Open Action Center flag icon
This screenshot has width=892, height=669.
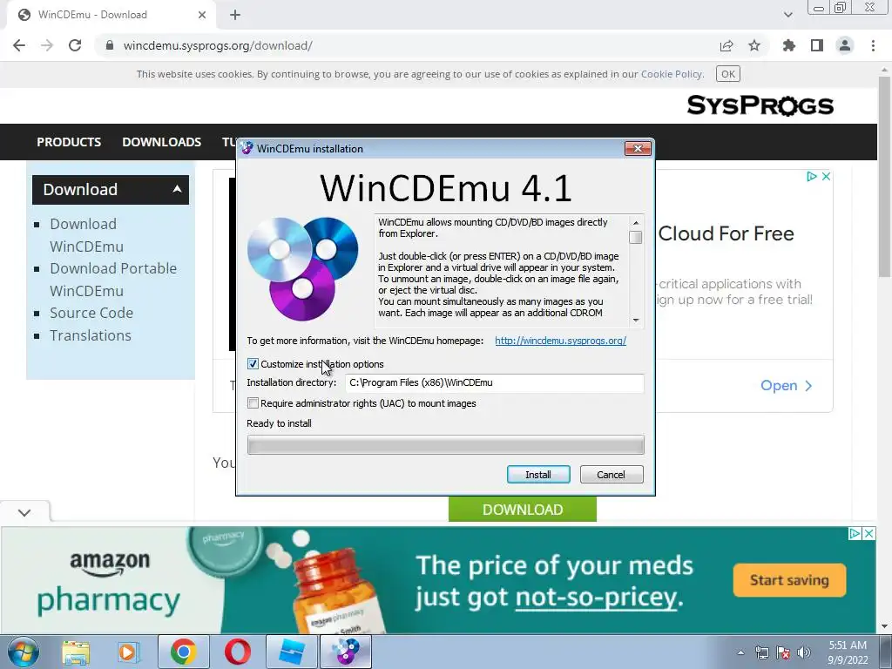pyautogui.click(x=783, y=652)
